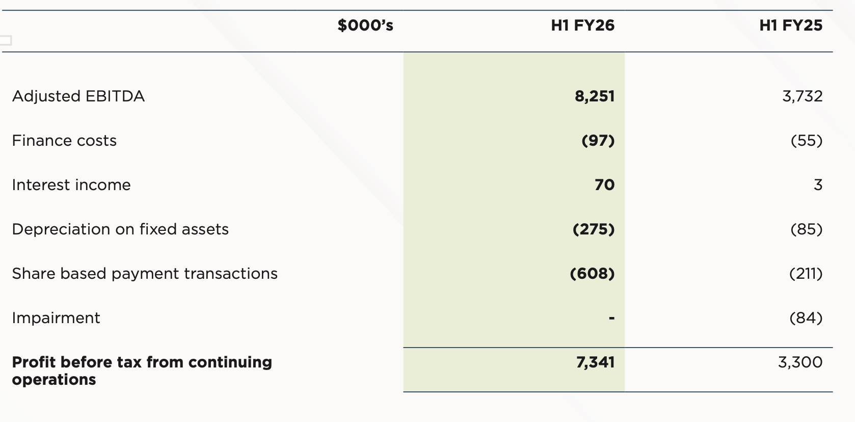Click the (84) Impairment value
855x422 pixels.
pos(806,318)
